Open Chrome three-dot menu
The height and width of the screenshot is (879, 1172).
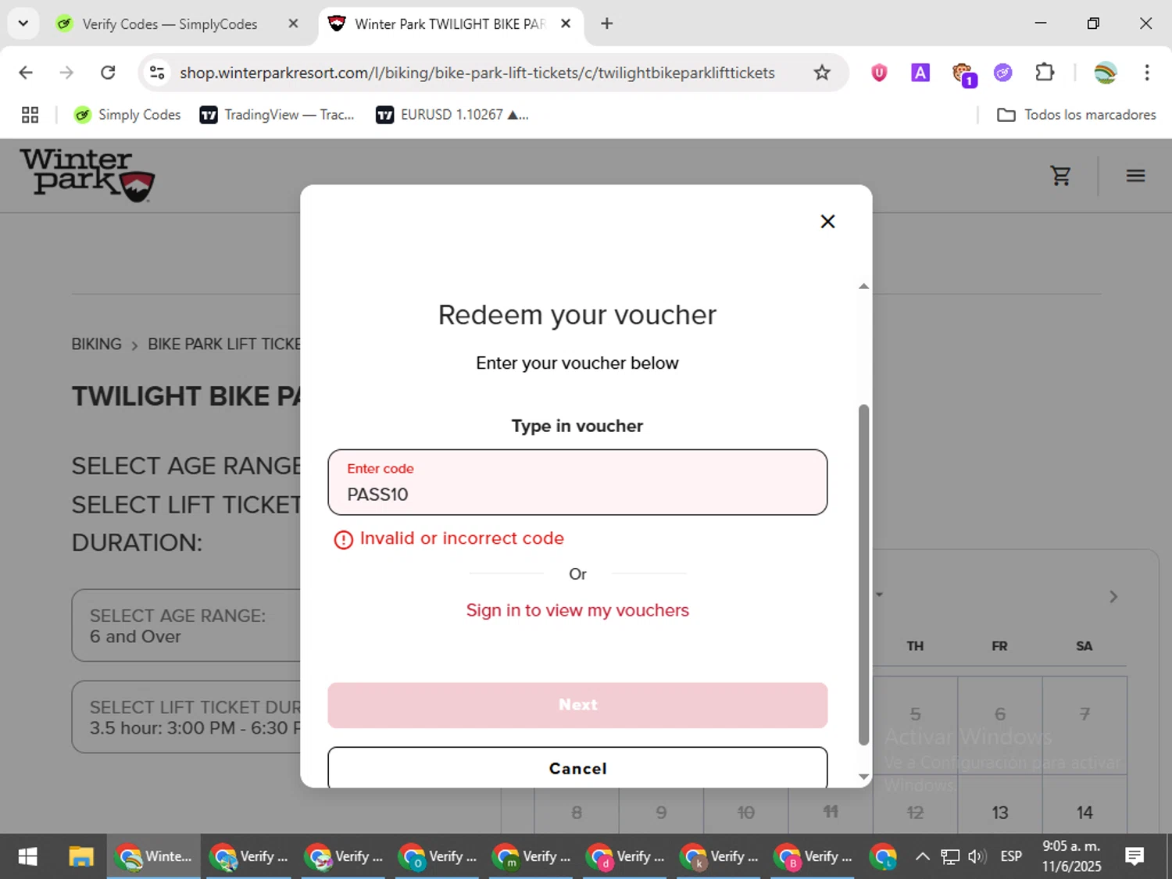(1146, 73)
